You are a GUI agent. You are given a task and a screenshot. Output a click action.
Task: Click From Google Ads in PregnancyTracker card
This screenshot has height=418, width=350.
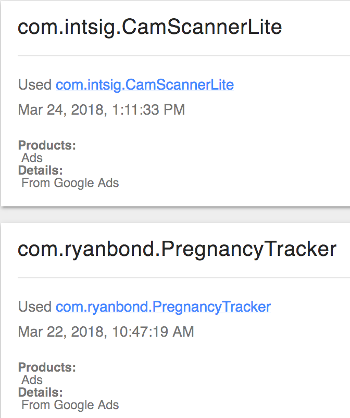click(70, 405)
